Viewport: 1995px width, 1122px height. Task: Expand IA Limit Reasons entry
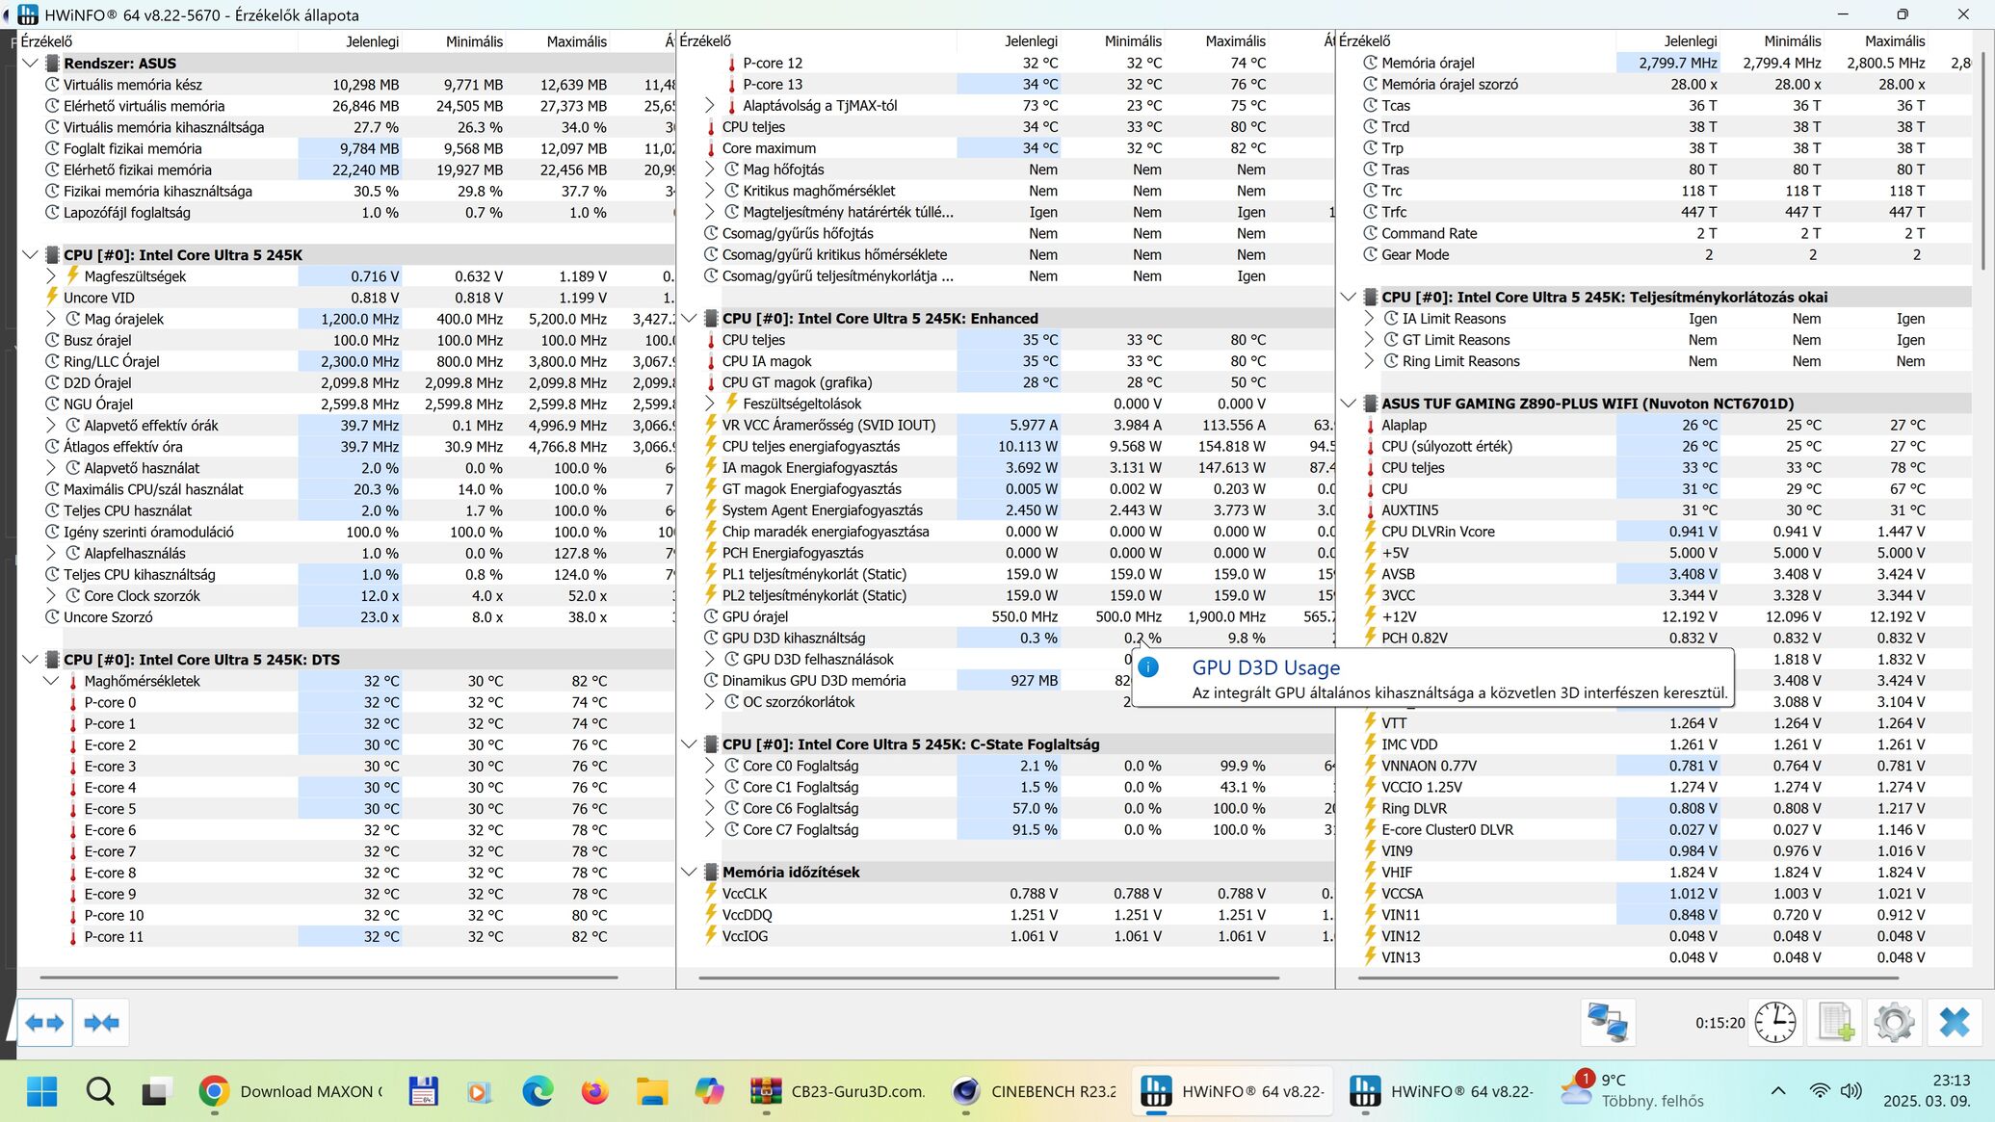pyautogui.click(x=1369, y=319)
